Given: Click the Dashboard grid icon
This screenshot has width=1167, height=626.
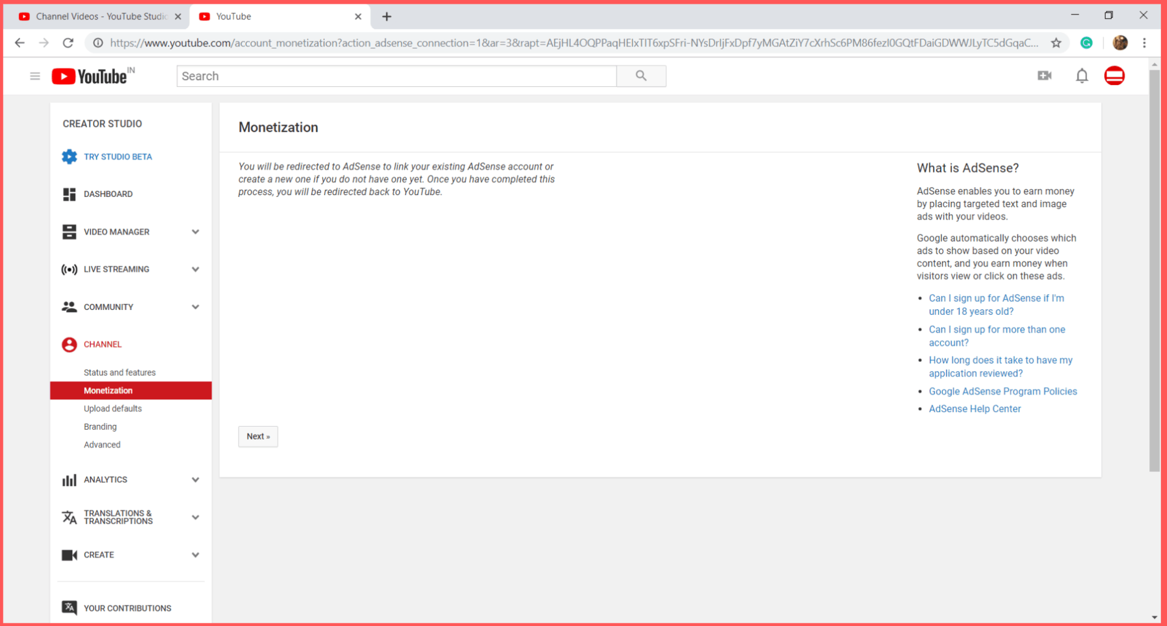Looking at the screenshot, I should click(69, 194).
